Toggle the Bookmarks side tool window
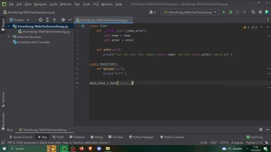The height and width of the screenshot is (152, 271). (x=3, y=121)
